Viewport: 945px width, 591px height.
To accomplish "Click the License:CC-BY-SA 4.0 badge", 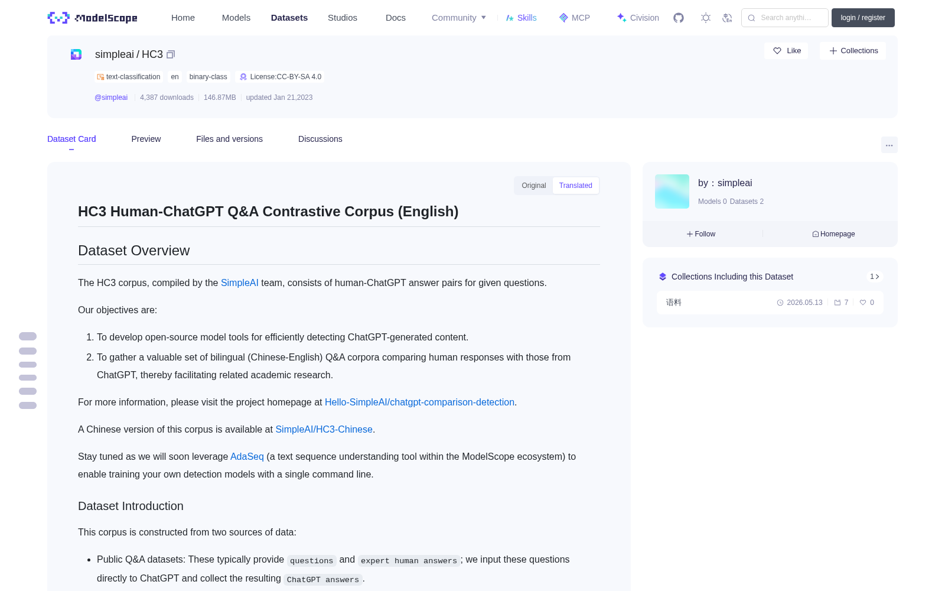I will pyautogui.click(x=281, y=77).
